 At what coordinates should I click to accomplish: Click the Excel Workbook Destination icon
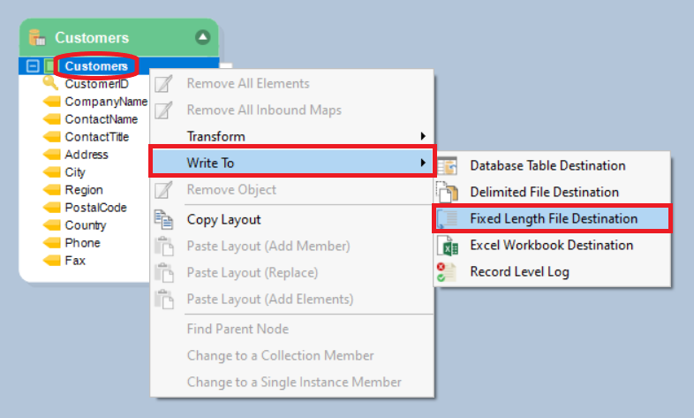[x=447, y=245]
